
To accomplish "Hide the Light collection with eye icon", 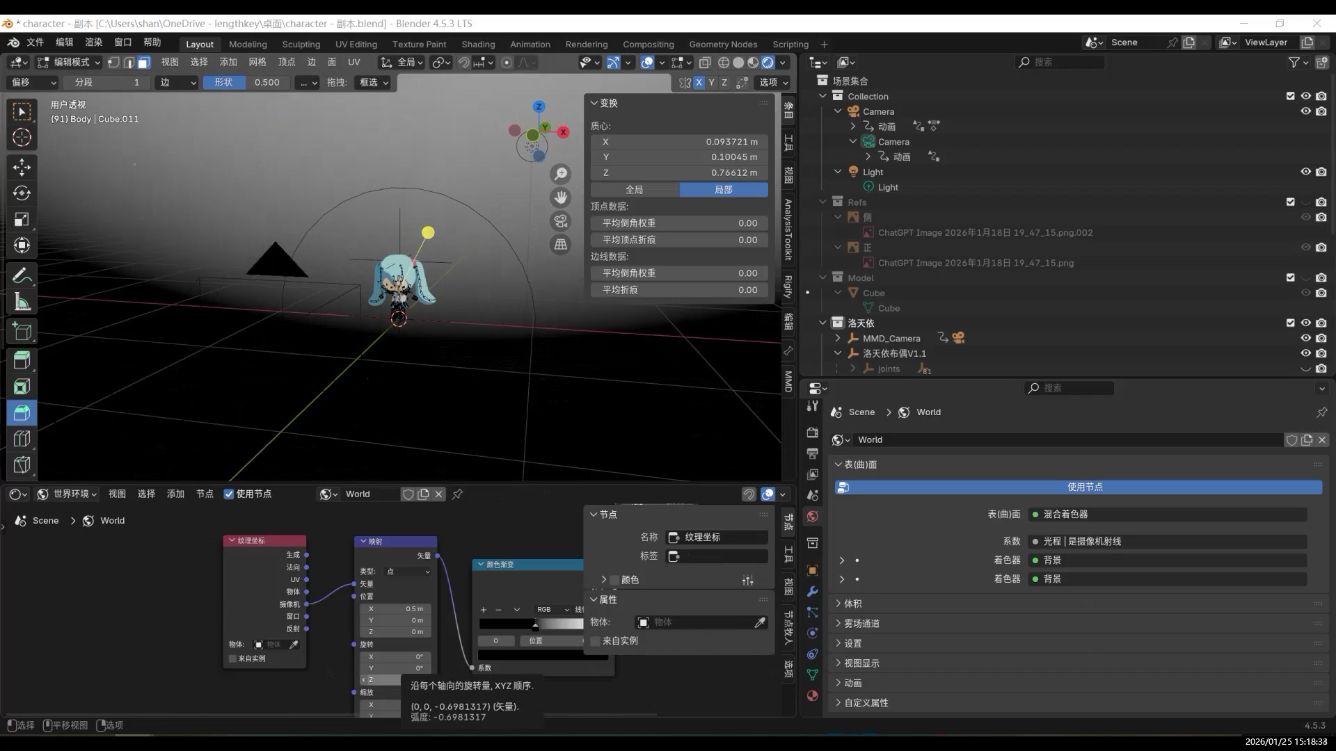I will (1305, 172).
